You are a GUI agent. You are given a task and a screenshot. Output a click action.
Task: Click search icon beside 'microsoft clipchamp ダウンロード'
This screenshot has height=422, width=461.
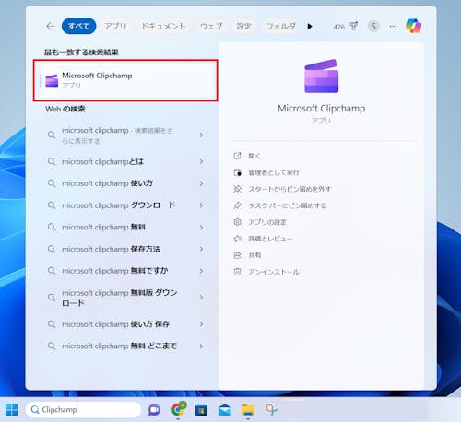pos(52,205)
